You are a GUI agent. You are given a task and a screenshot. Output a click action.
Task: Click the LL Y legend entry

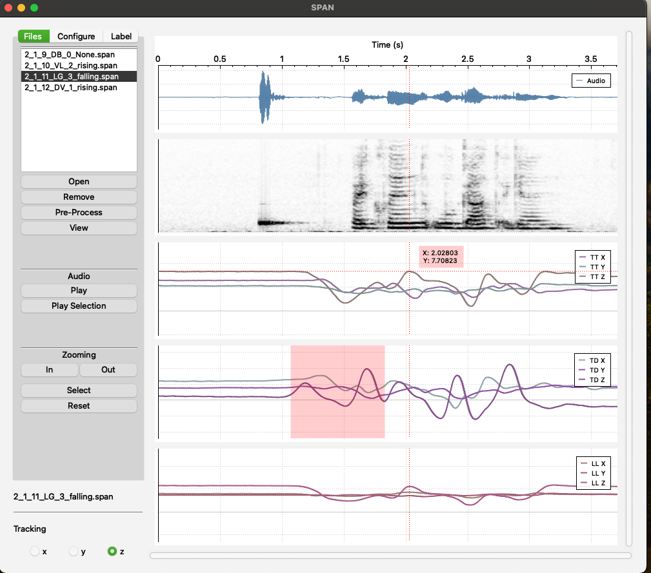(x=594, y=474)
